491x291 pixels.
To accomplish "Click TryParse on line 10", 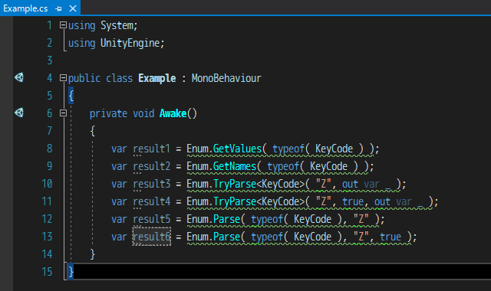I will pyautogui.click(x=235, y=184).
